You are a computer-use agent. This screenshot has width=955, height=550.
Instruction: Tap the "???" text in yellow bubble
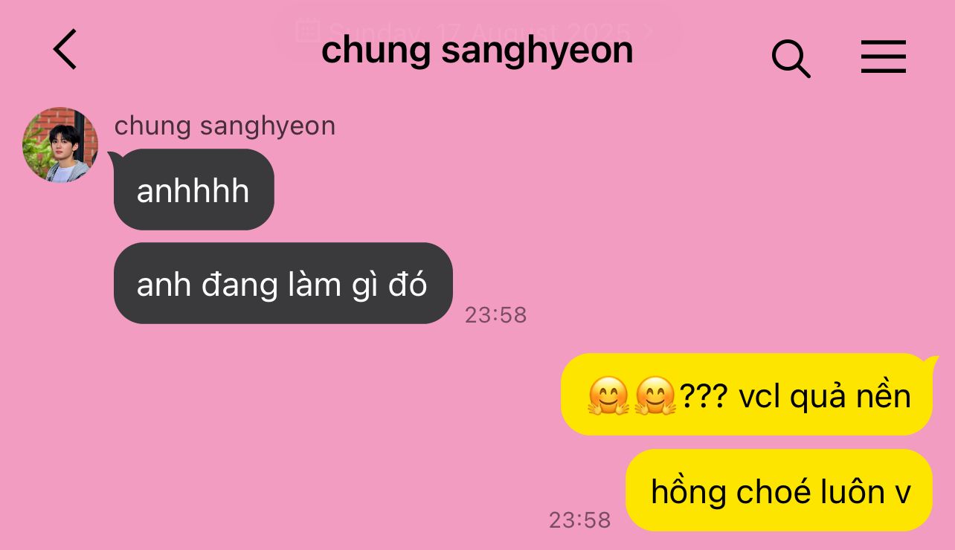pyautogui.click(x=703, y=397)
